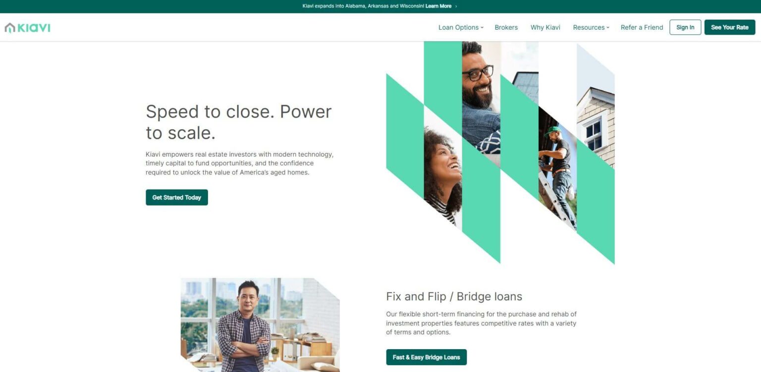Click the chevron next to Loan Options
Image resolution: width=761 pixels, height=372 pixels.
(482, 28)
